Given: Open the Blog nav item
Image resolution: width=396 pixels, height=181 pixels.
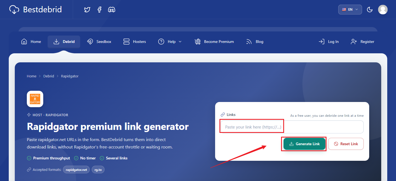Looking at the screenshot, I should click(255, 42).
